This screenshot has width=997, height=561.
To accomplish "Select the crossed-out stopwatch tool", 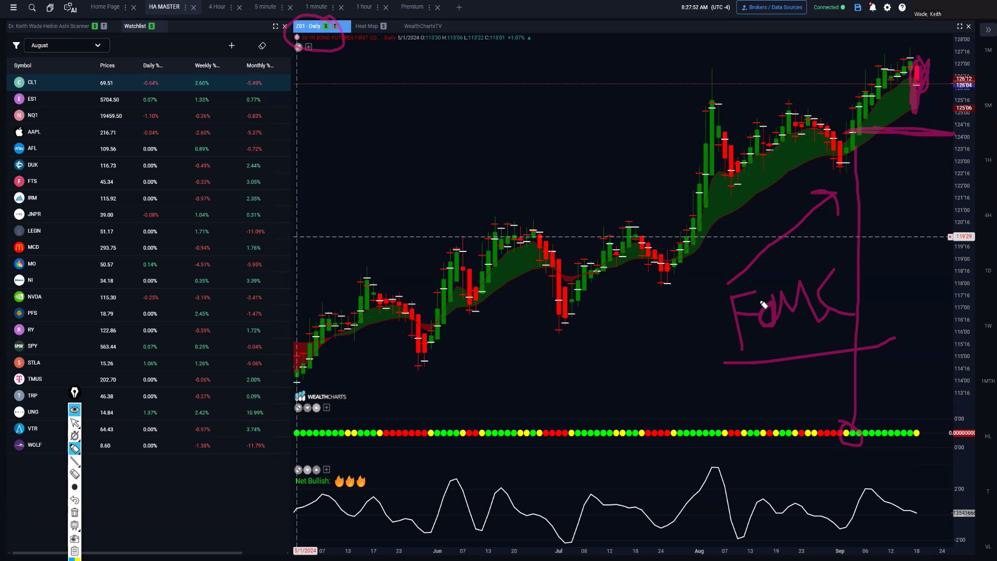I will [75, 435].
